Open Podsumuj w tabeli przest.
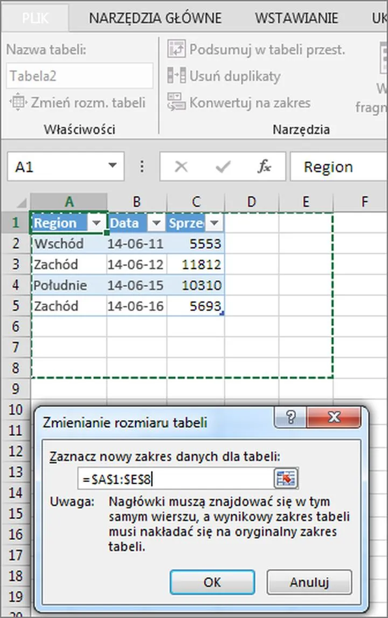Image resolution: width=388 pixels, height=618 pixels. point(178,49)
